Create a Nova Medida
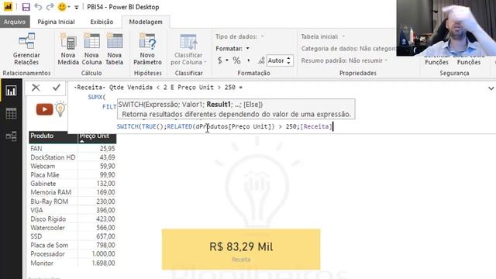Screen dimensions: 496x279 [68, 49]
